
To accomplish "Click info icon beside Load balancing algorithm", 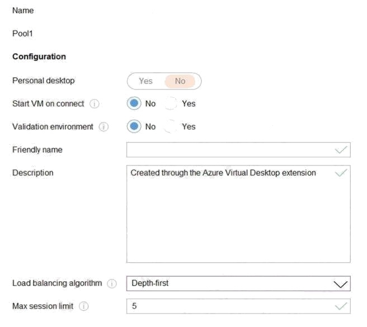I will (112, 283).
